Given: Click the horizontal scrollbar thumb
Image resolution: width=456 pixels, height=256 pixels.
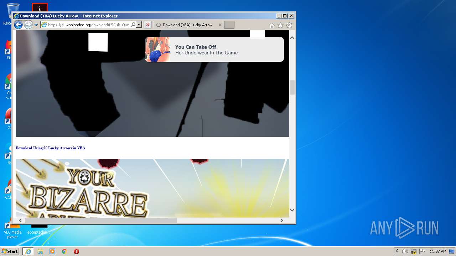Looking at the screenshot, I should click(x=100, y=220).
